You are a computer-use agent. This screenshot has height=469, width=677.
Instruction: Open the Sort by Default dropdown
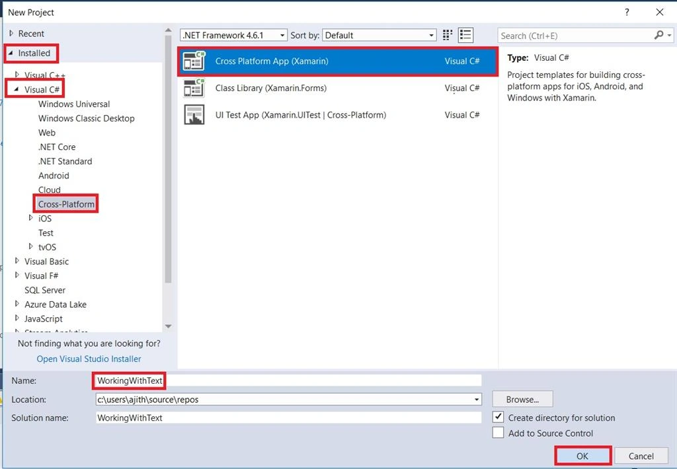click(x=379, y=35)
